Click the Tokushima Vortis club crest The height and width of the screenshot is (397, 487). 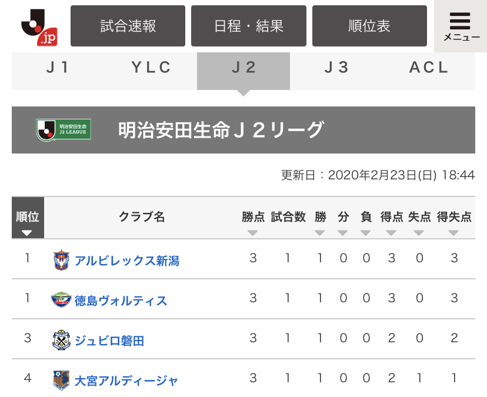pos(61,300)
